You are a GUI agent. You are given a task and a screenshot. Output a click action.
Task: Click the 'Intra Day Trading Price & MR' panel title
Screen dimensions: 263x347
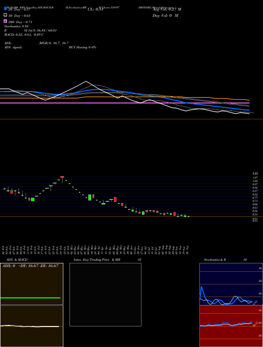coord(97,260)
